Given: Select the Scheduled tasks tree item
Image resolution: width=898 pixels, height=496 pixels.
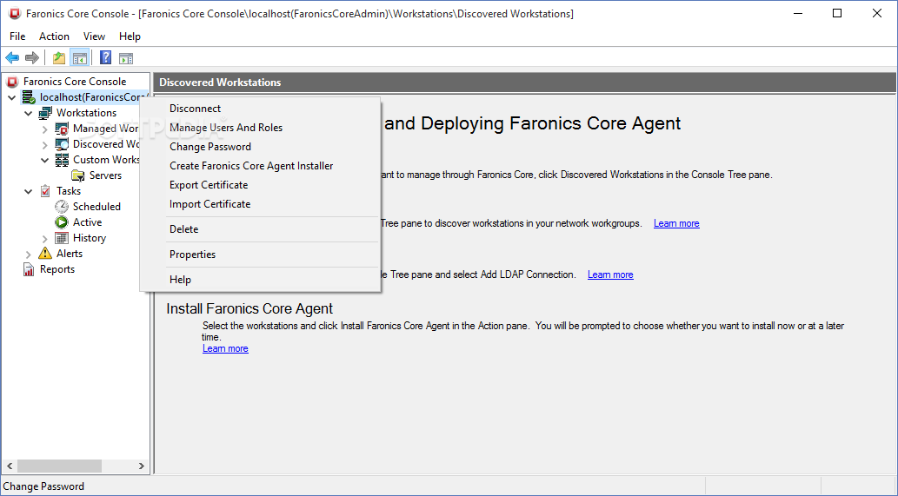Looking at the screenshot, I should (x=96, y=207).
